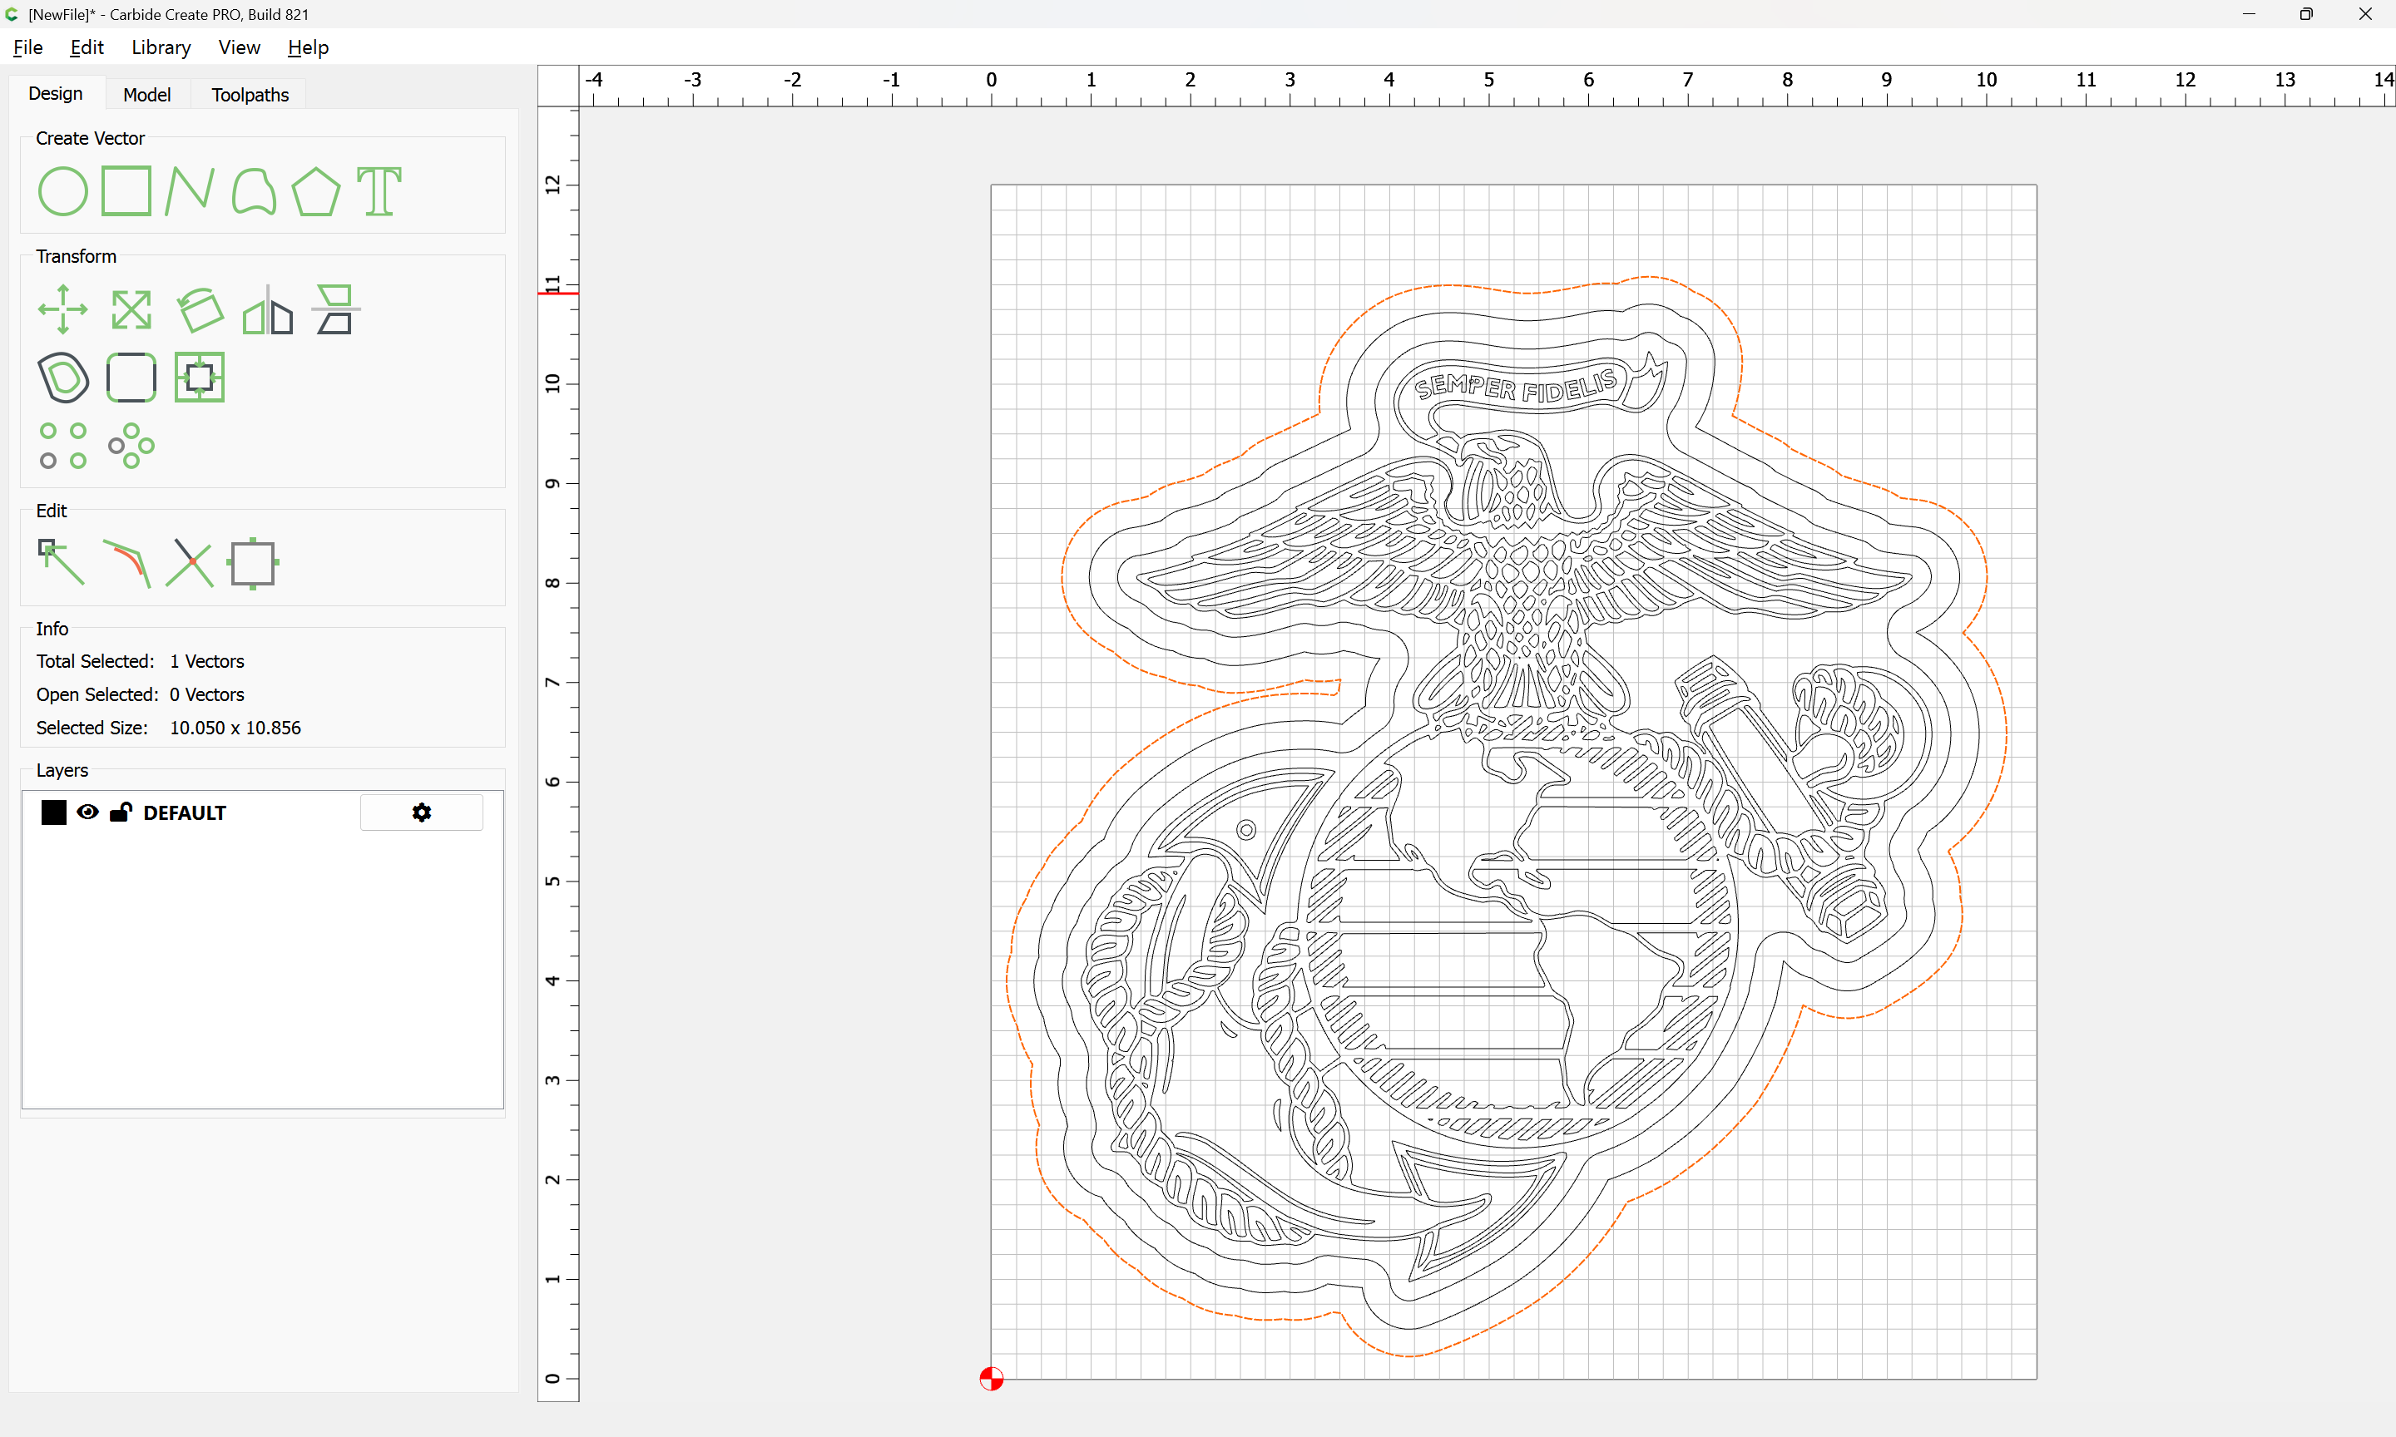Image resolution: width=2396 pixels, height=1437 pixels.
Task: Activate the Trim Vectors tool
Action: 190,563
